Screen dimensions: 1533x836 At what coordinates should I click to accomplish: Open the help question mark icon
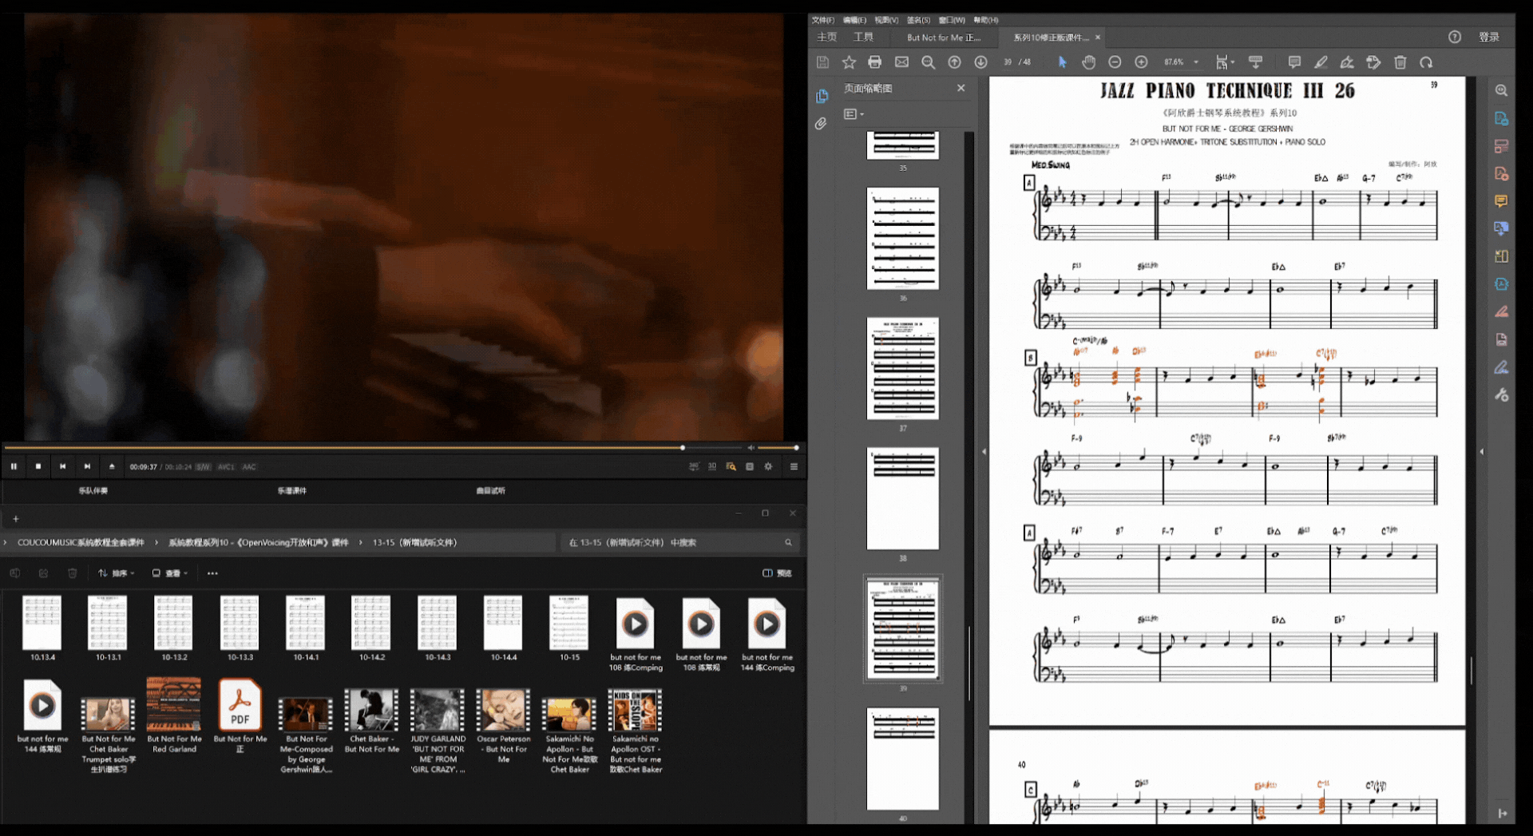pos(1455,38)
